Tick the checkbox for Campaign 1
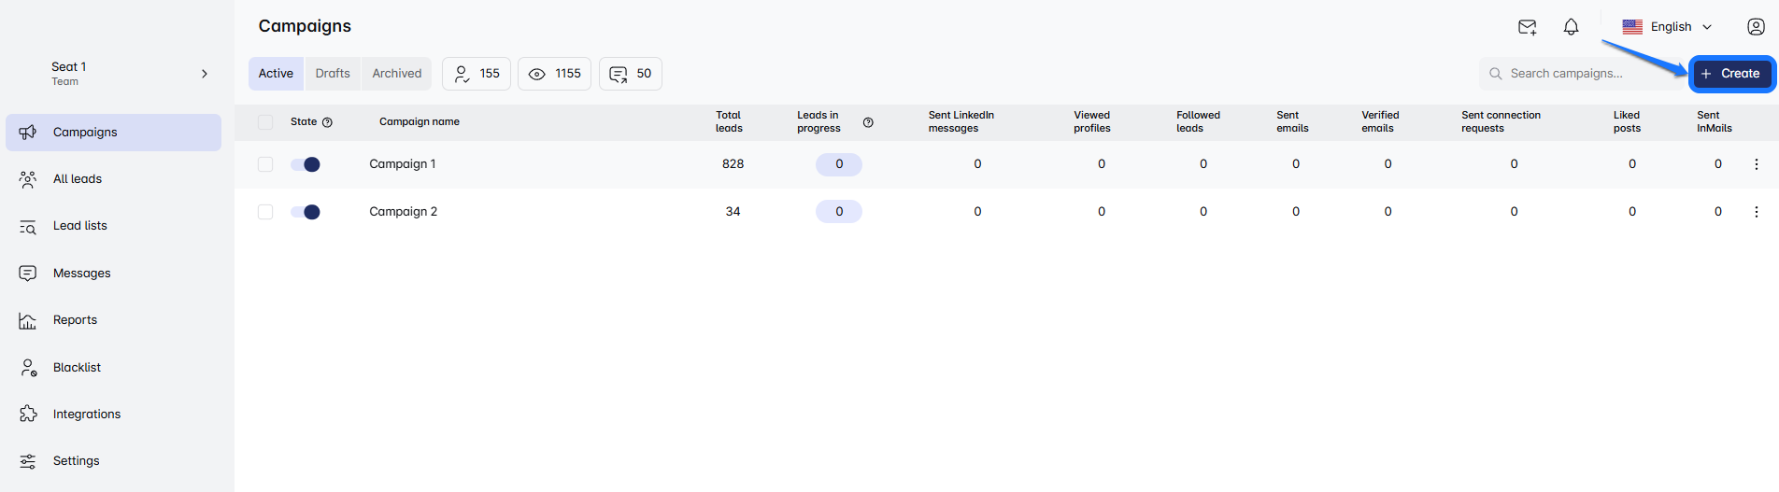This screenshot has height=492, width=1779. point(265,164)
